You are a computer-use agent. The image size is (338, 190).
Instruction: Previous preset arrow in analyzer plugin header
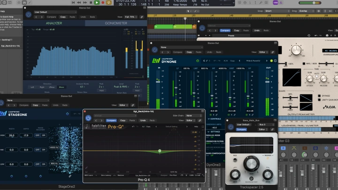click(x=36, y=17)
